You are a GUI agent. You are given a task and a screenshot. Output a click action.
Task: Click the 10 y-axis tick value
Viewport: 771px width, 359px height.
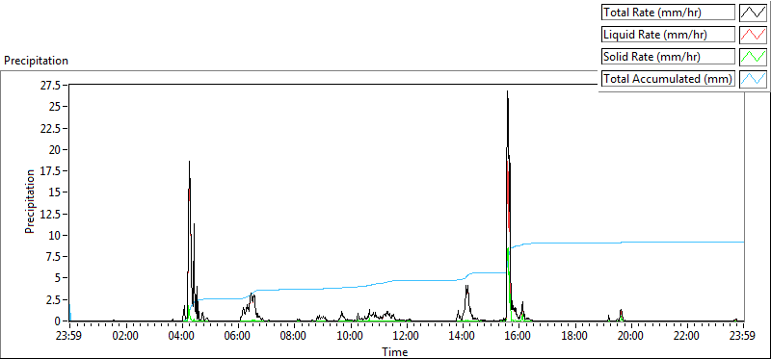point(56,235)
